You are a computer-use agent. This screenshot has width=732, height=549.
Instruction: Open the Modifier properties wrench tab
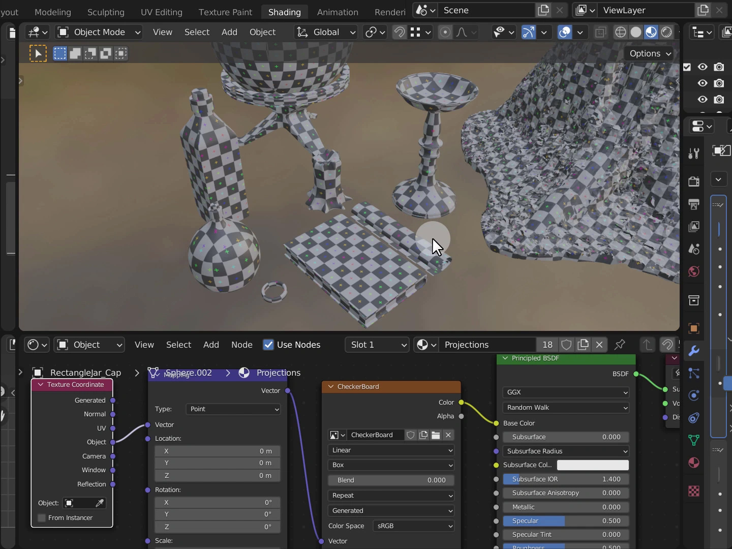(x=694, y=351)
